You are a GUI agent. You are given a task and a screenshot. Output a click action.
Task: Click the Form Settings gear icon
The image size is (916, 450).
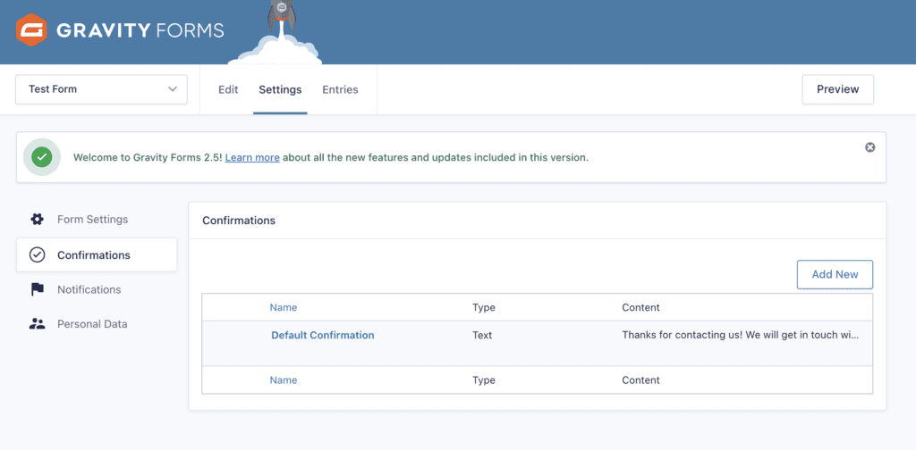(37, 220)
